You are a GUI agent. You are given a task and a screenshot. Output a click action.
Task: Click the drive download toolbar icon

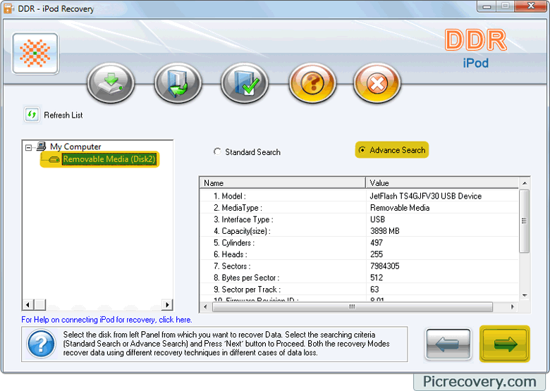point(111,83)
